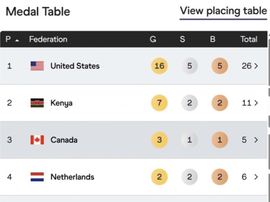
Task: Click United States bronze medal badge
Action: 220,66
